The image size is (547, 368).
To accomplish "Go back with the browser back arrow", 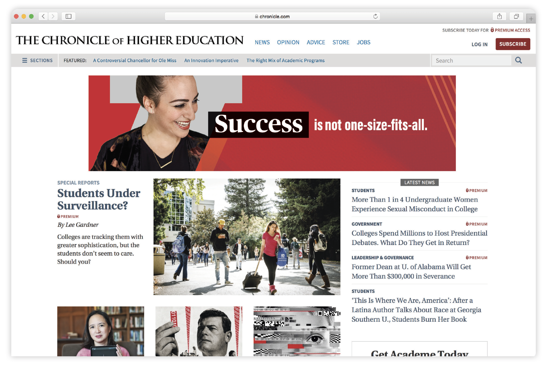I will 43,16.
